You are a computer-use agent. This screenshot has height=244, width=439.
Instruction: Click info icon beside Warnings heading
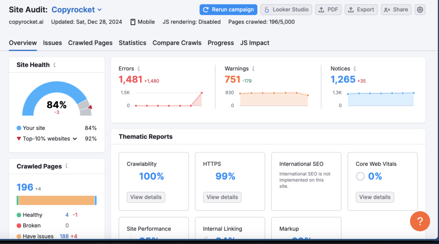pos(253,68)
